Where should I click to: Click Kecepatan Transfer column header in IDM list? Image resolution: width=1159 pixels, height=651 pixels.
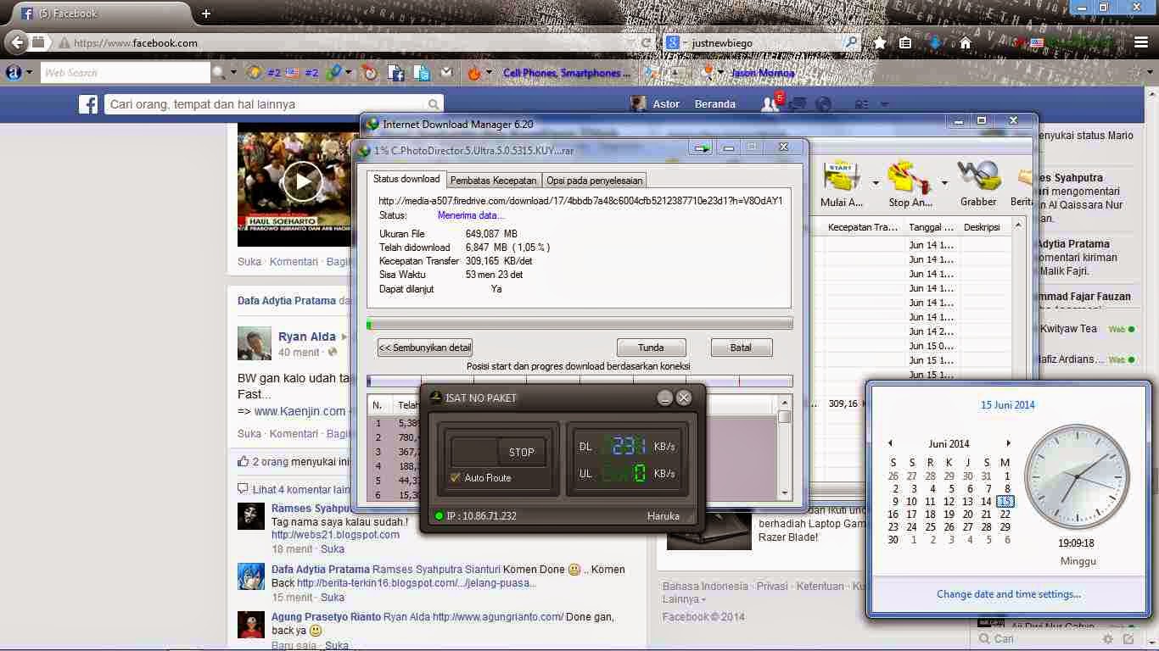[x=863, y=227]
